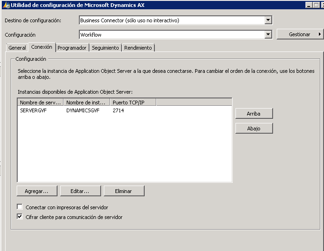The width and height of the screenshot is (324, 251).
Task: Open Destino de configuración dropdown arrow
Action: tap(268, 20)
